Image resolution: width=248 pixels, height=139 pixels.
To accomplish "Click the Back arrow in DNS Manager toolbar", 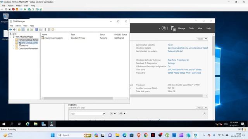I will [10, 29].
